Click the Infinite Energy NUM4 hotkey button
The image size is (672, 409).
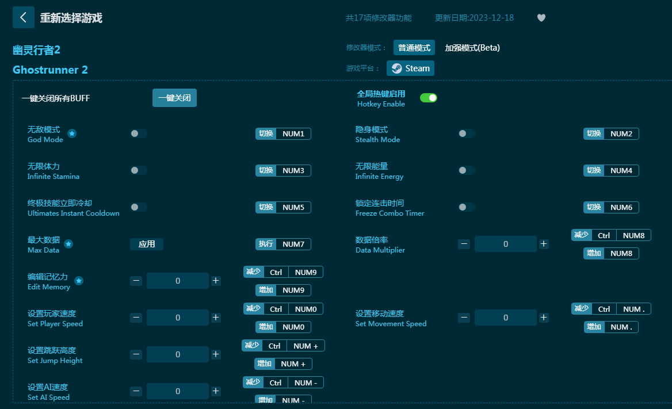coord(611,171)
